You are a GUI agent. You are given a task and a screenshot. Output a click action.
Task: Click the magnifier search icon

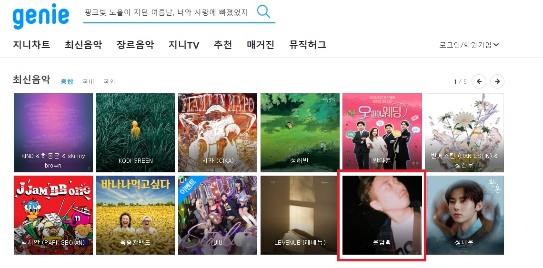pos(263,12)
